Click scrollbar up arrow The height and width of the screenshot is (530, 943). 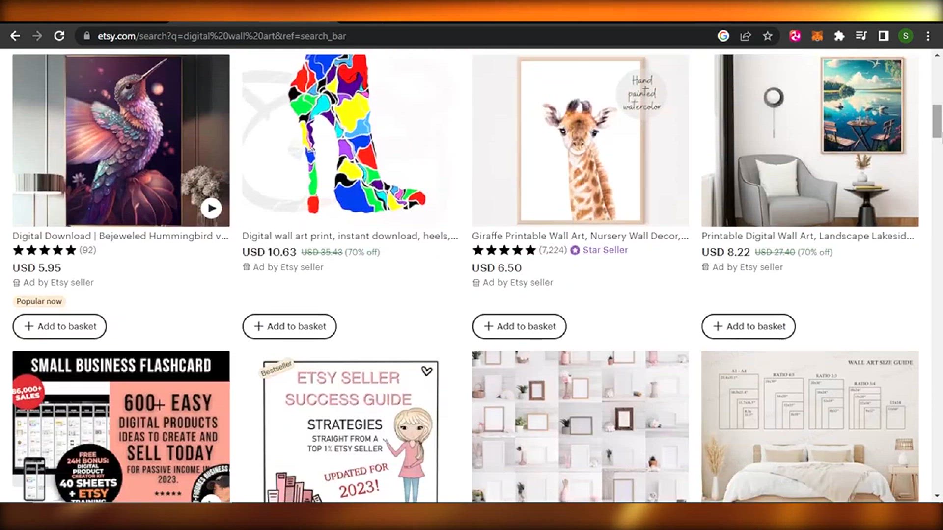click(937, 56)
